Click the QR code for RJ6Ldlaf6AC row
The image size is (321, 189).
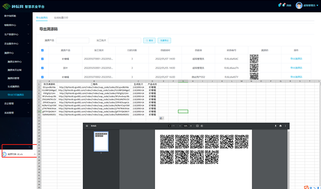click(254, 59)
